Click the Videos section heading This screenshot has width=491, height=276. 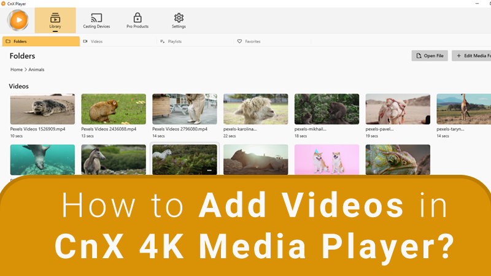click(x=19, y=86)
